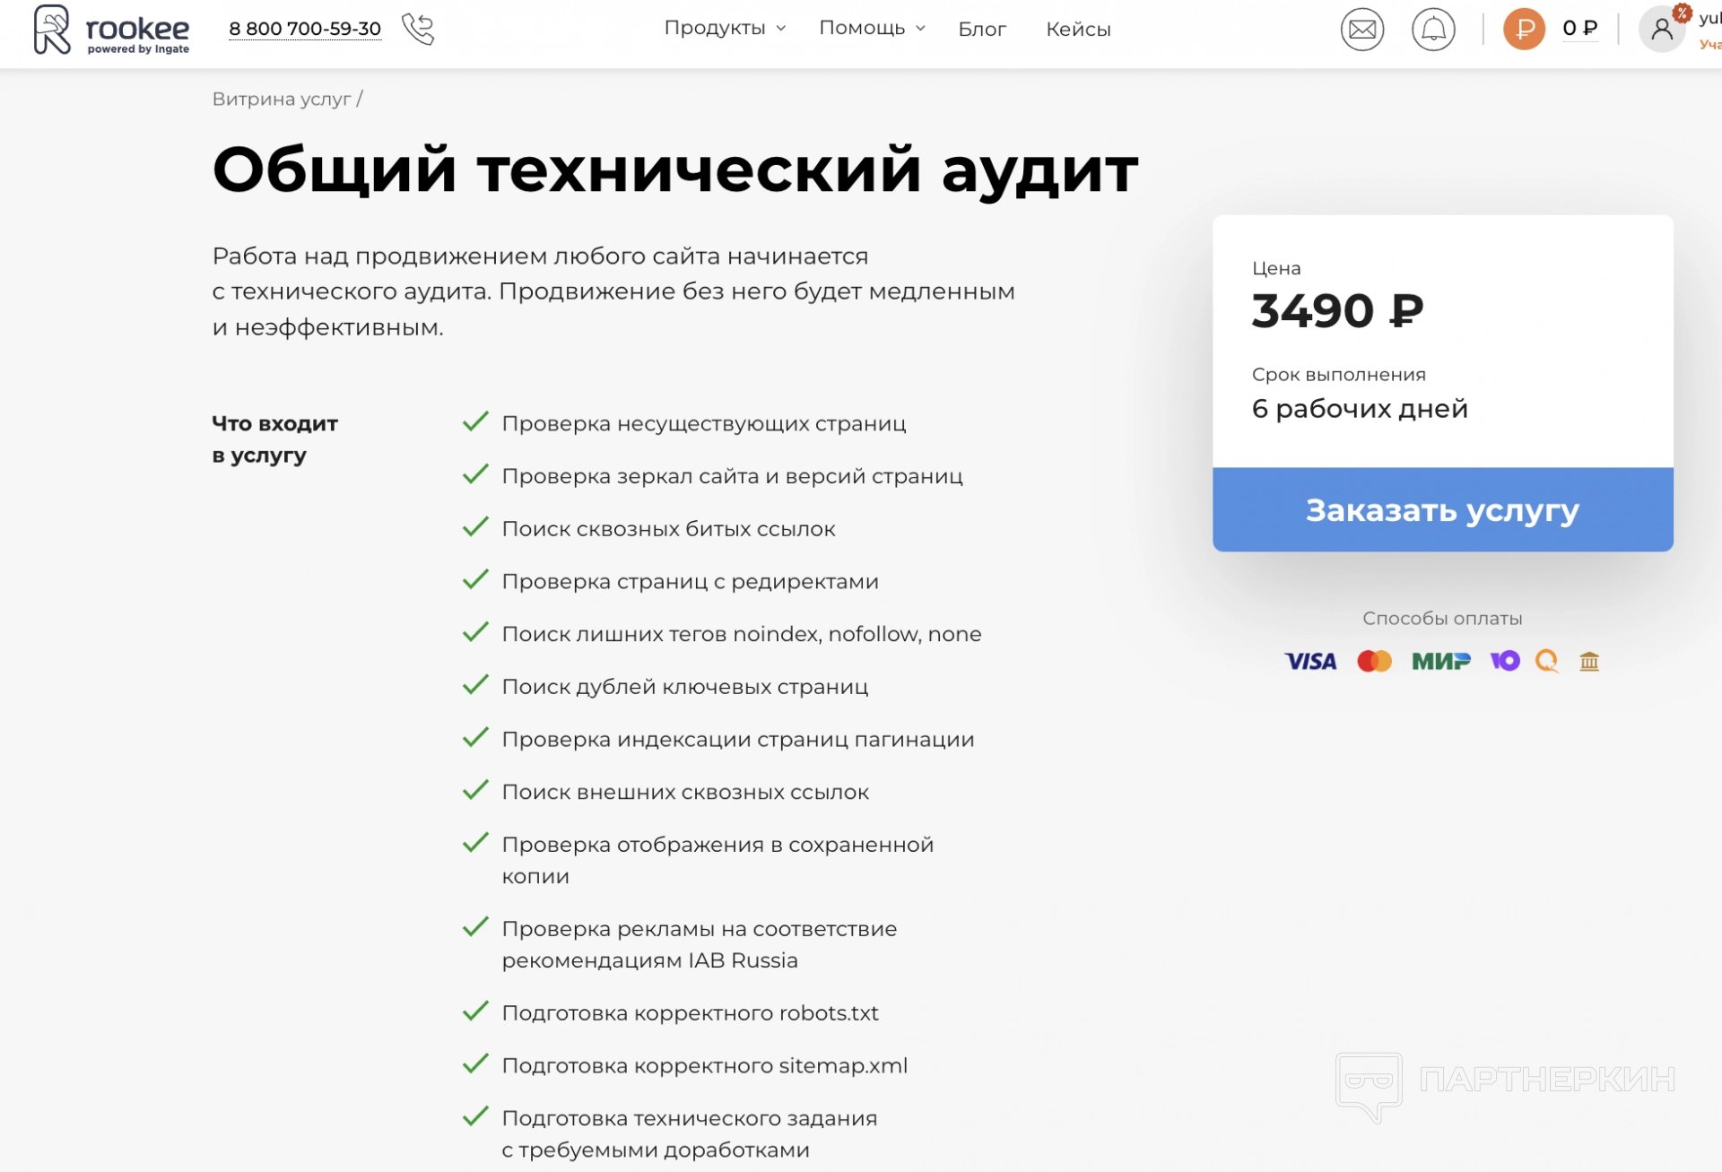Click the Visa payment icon
The image size is (1722, 1172).
pos(1310,662)
